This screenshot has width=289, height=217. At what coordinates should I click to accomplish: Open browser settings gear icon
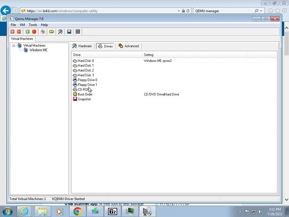click(x=284, y=11)
